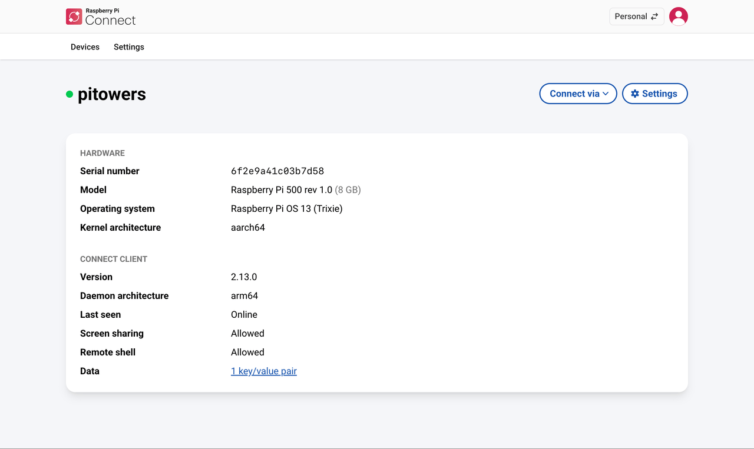Open the 1 key/value pair link

click(264, 371)
